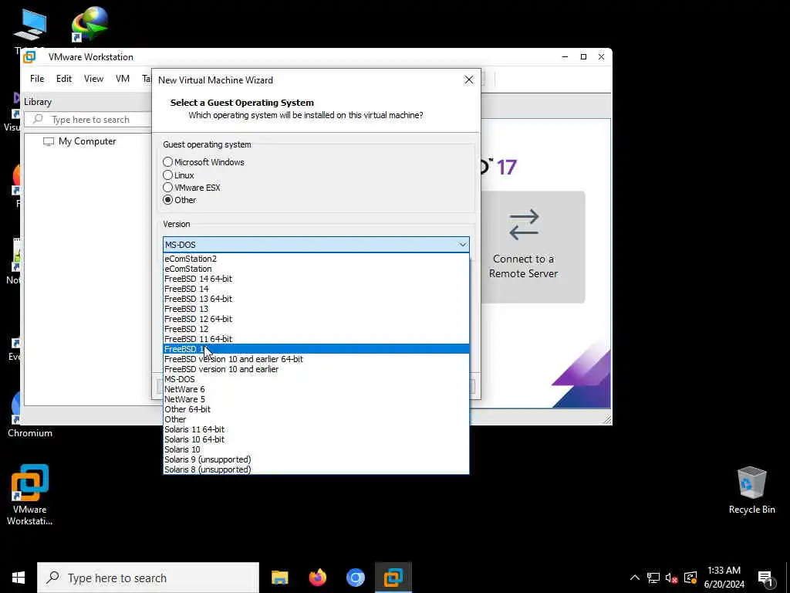The image size is (790, 593).
Task: Select Solaris 10 32-bit entry
Action: pyautogui.click(x=316, y=449)
